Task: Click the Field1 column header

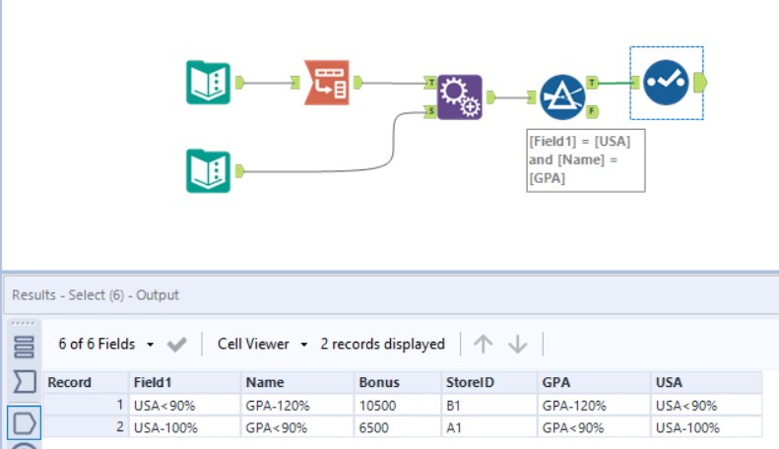Action: coord(184,382)
